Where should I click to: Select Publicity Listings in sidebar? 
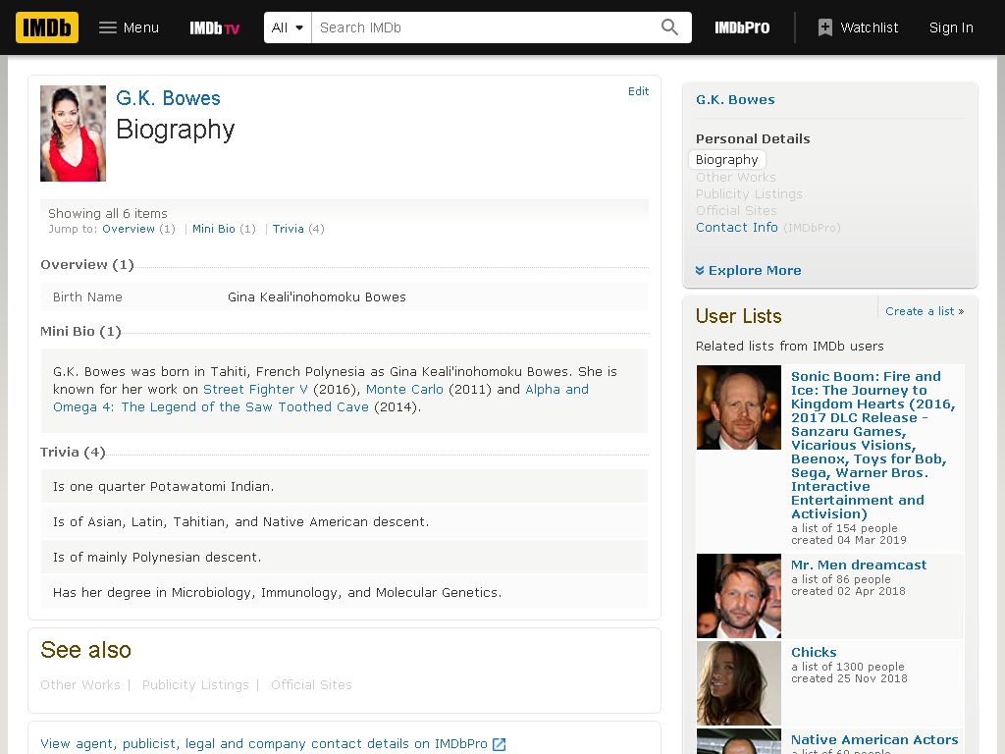(x=749, y=193)
